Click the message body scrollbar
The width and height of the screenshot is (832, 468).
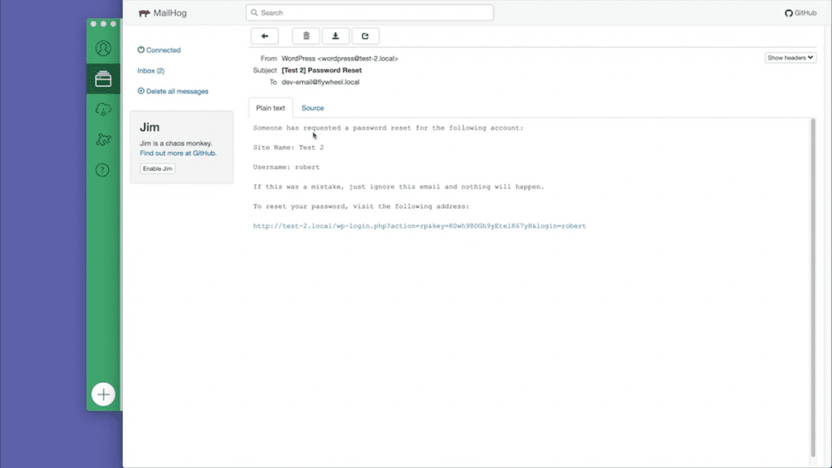pos(812,287)
